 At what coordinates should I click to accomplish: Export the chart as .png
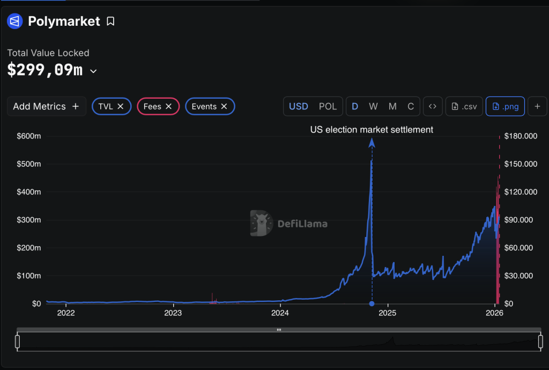[505, 106]
